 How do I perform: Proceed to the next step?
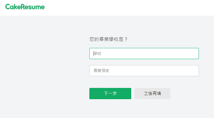click(110, 94)
